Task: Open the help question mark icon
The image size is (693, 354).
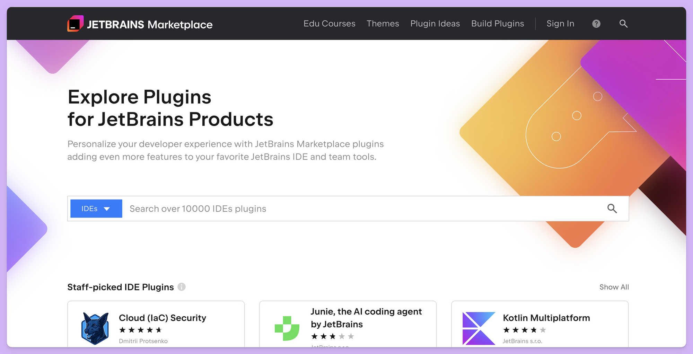Action: click(x=596, y=24)
